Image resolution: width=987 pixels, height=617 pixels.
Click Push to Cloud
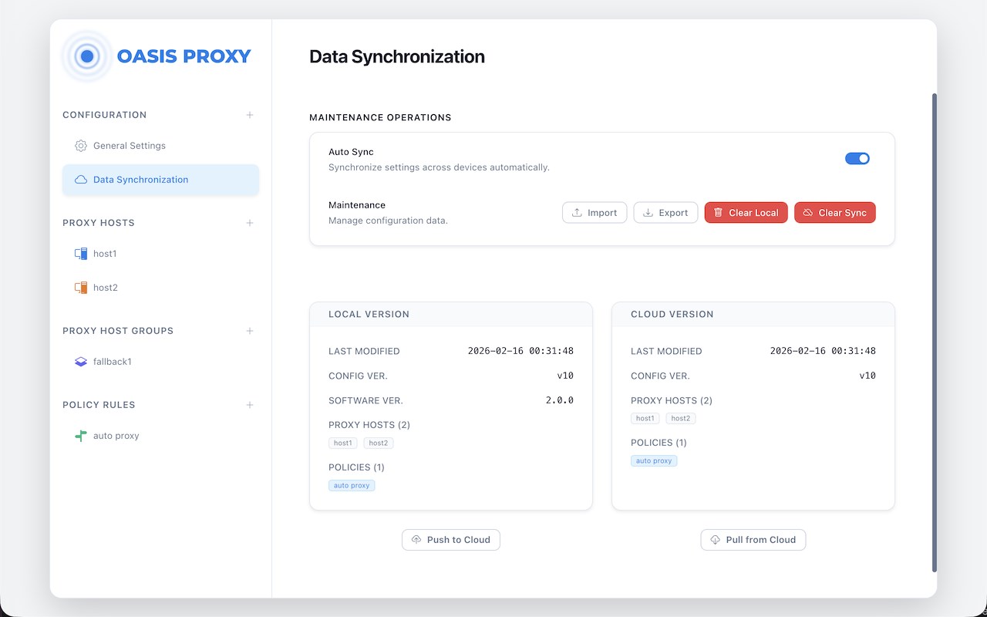451,540
